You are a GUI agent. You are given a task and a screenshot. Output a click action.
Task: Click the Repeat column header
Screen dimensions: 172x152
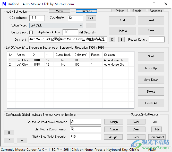click(x=96, y=55)
